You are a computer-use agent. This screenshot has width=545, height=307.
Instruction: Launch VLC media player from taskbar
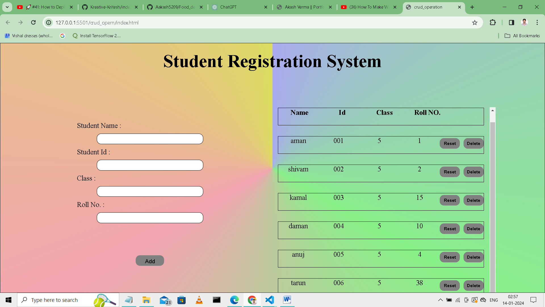point(199,300)
